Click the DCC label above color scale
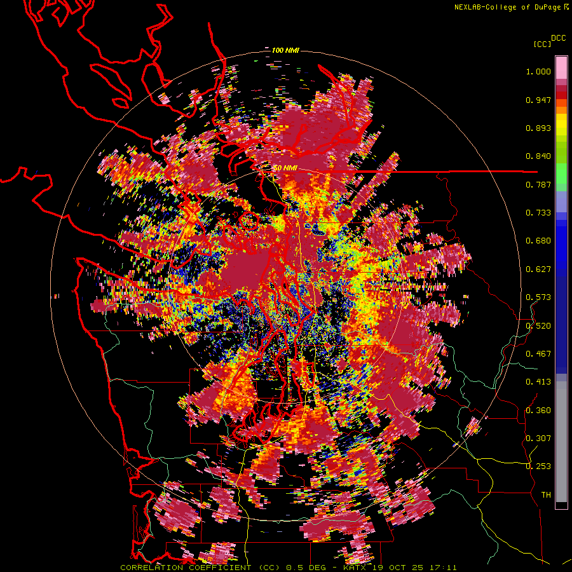Screen dimensions: 572x572 (x=559, y=38)
